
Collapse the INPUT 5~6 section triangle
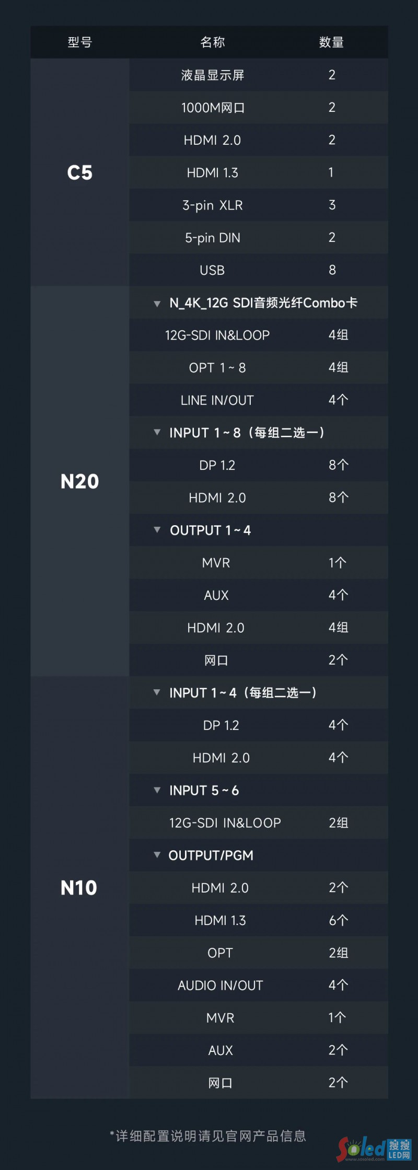157,790
